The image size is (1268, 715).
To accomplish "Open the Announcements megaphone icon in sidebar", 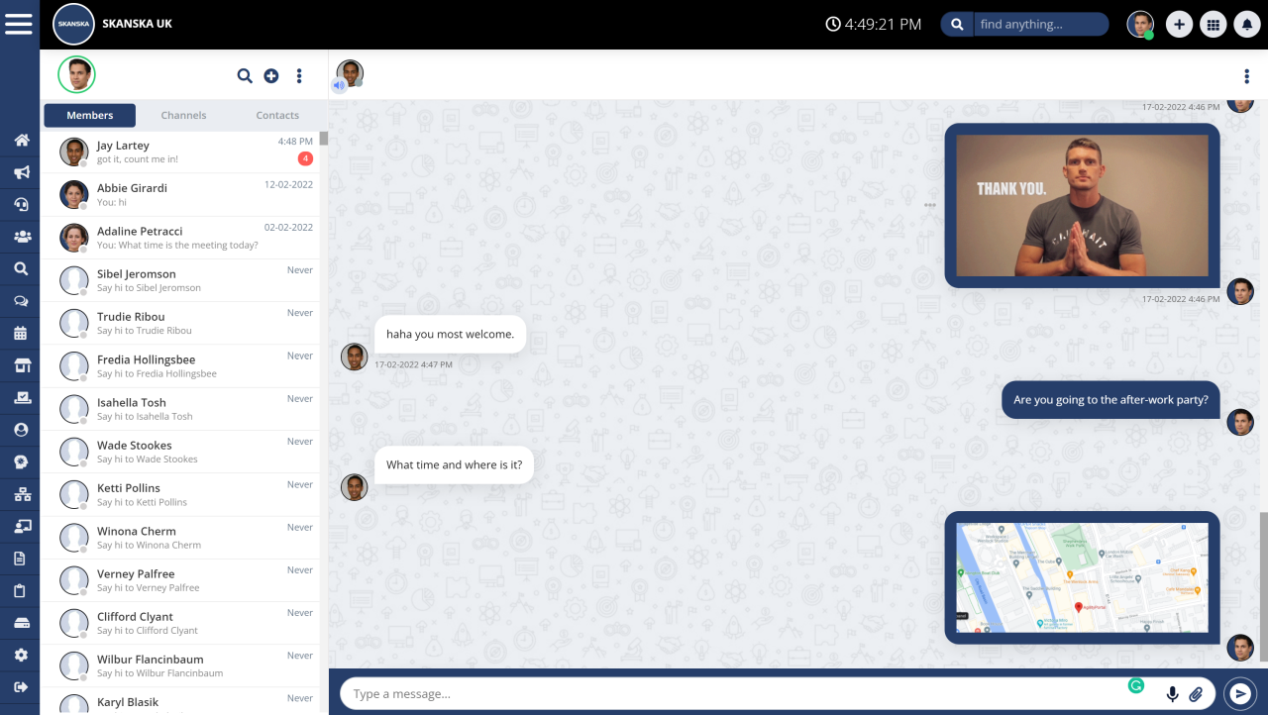I will point(20,172).
